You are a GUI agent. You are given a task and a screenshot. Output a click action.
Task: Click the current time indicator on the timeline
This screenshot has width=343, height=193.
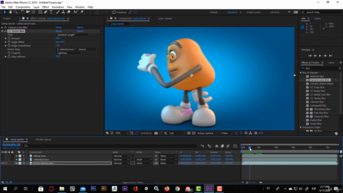pyautogui.click(x=249, y=147)
